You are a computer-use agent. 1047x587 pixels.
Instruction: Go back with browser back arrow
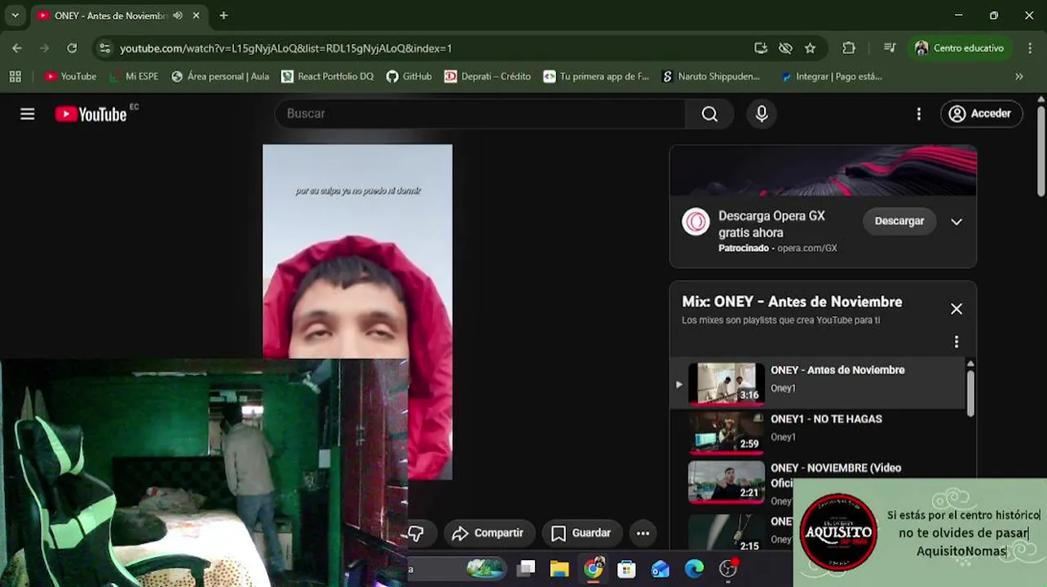[x=17, y=48]
